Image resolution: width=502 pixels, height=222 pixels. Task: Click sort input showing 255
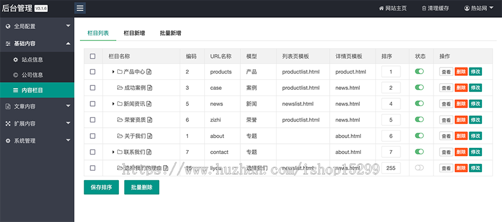[391, 168]
